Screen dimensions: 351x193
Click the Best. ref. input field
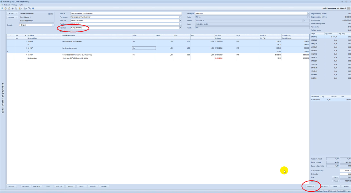tap(126, 13)
